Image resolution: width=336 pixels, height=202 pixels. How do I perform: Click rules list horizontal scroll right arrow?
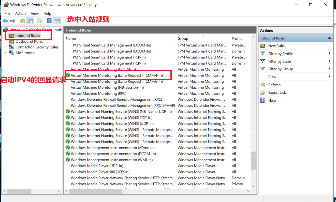click(x=248, y=191)
